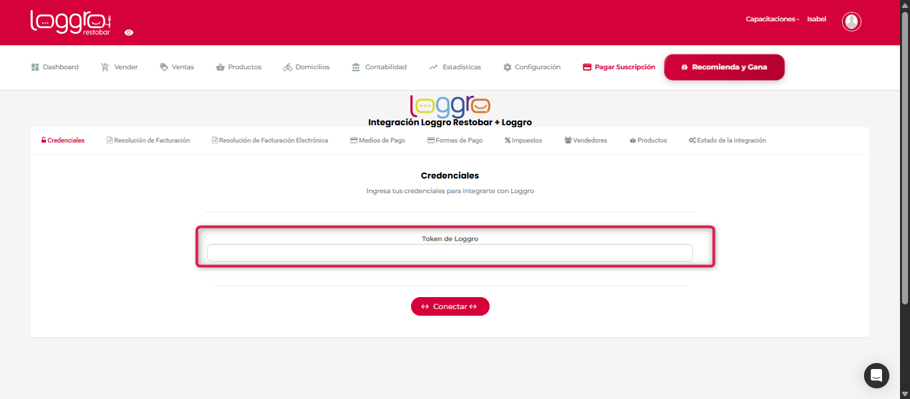Open the Ventas menu item

pos(177,67)
